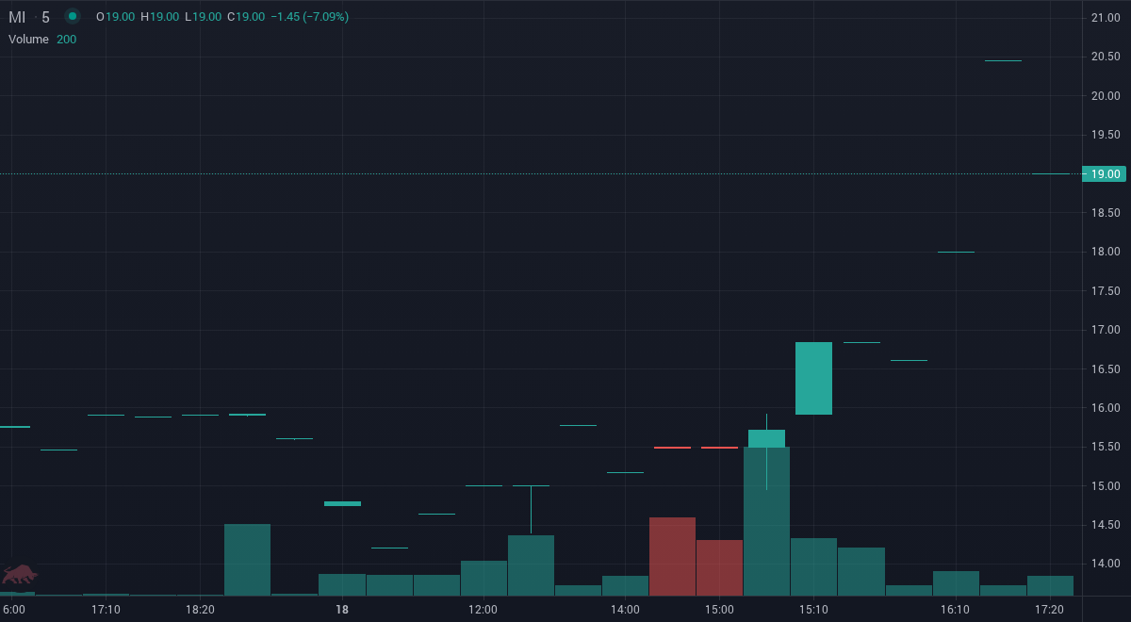Click the 17.50 price axis label

click(x=1105, y=291)
